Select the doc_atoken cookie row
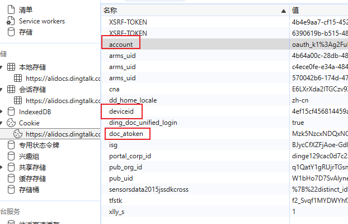Image resolution: width=348 pixels, height=224 pixels. (x=126, y=134)
